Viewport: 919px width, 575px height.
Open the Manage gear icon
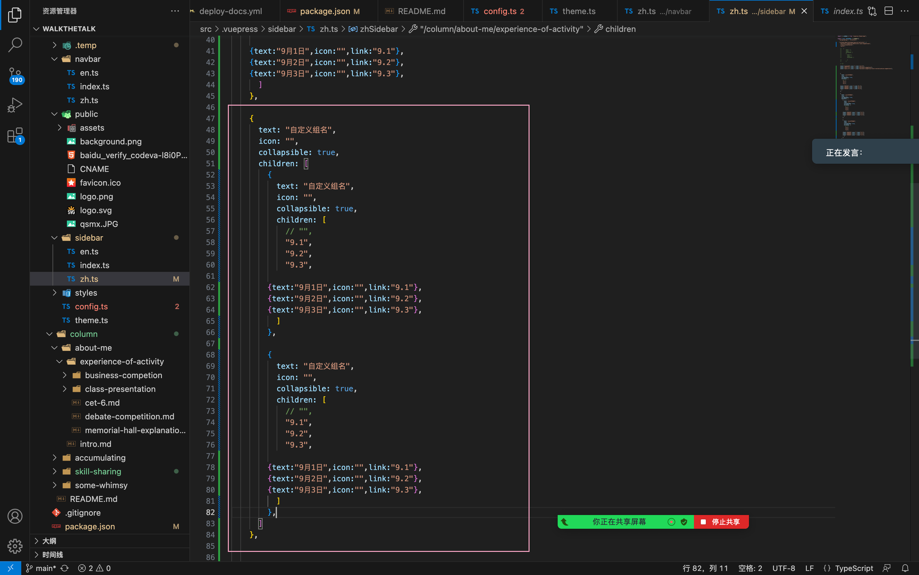pos(15,546)
